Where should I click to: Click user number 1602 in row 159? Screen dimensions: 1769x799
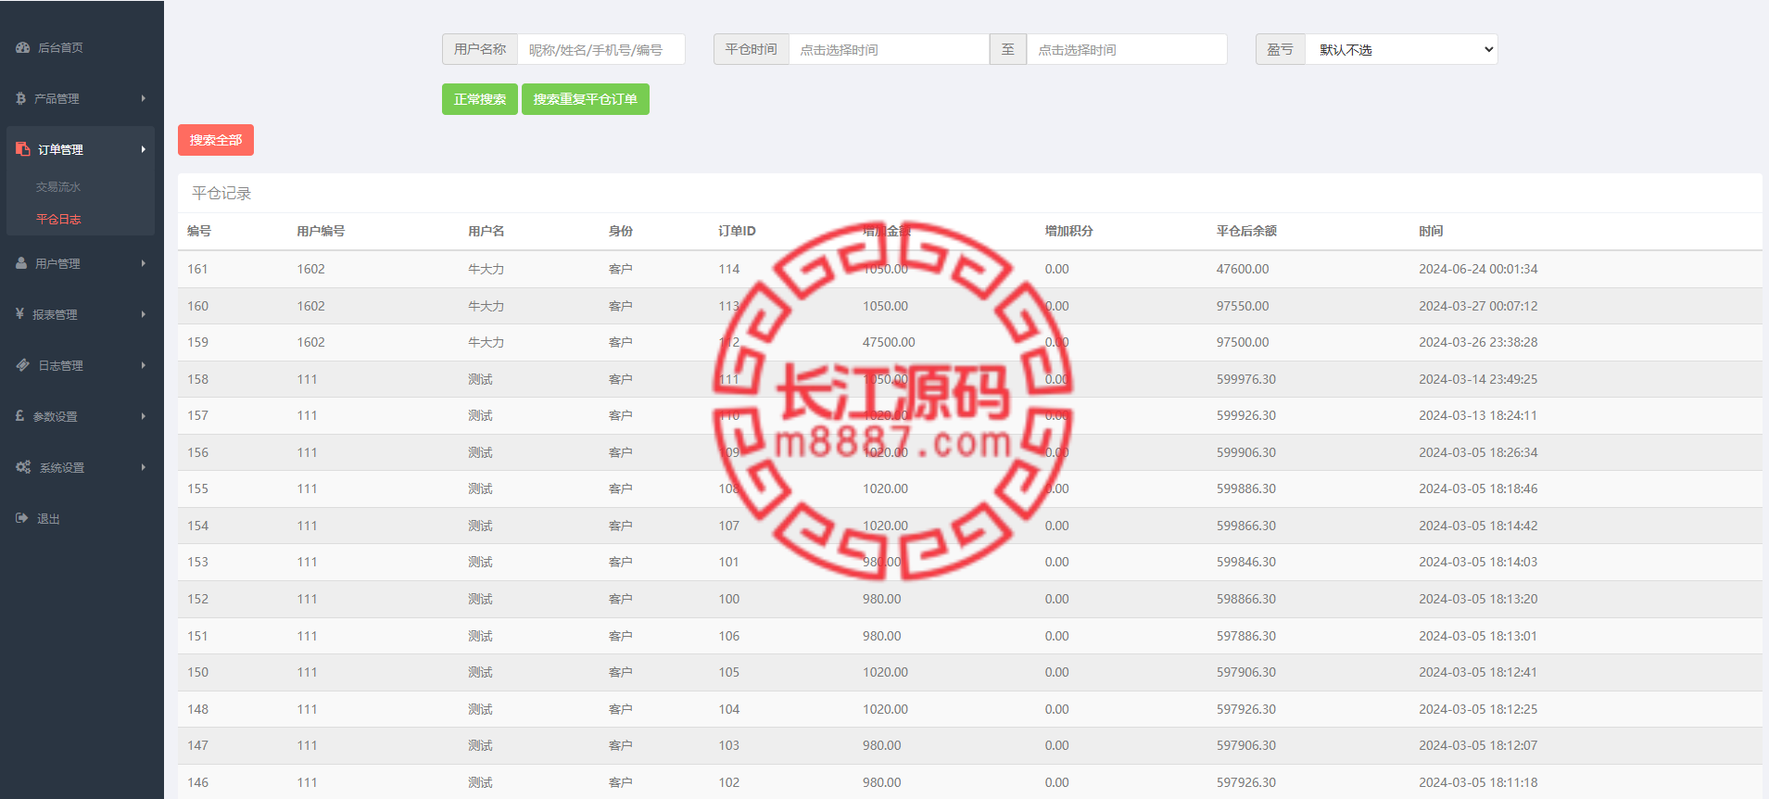point(310,342)
